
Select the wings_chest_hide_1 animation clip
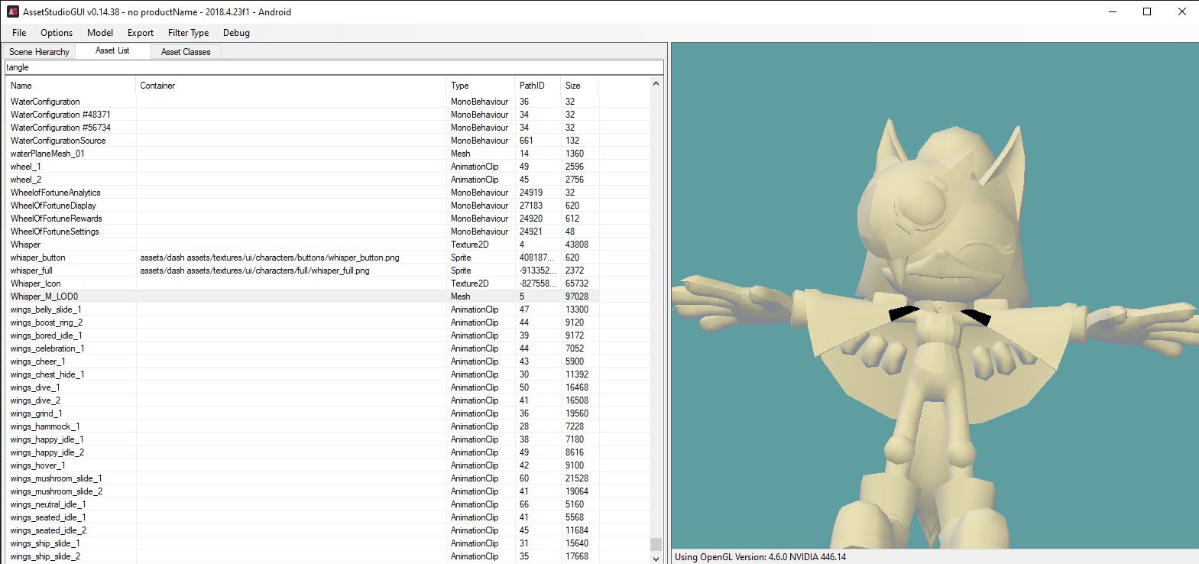coord(329,374)
